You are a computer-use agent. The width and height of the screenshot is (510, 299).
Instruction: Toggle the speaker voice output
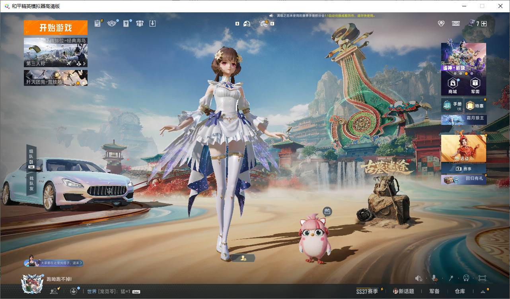tap(419, 278)
